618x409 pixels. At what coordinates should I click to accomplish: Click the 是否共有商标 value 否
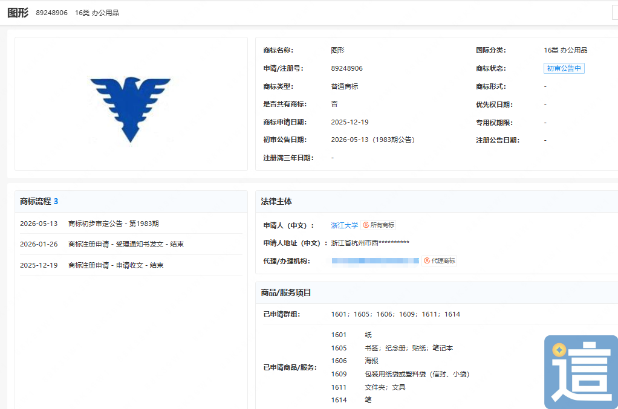tap(334, 104)
